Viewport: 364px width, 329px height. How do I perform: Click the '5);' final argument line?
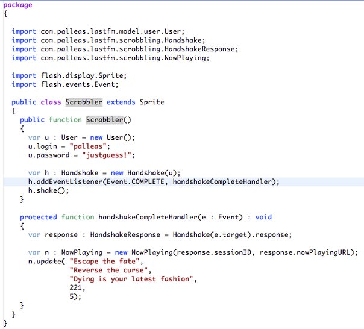75,296
